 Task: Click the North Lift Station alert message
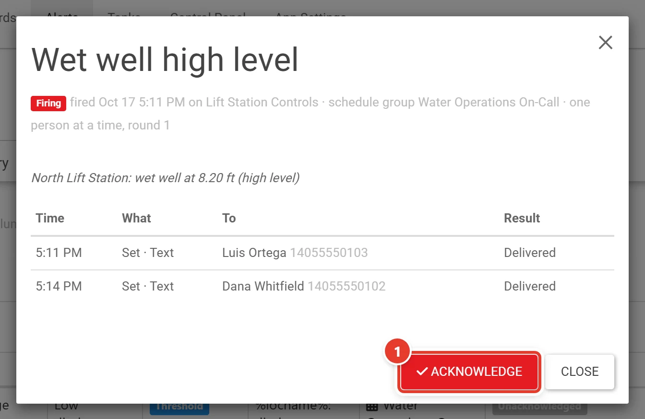pyautogui.click(x=166, y=178)
